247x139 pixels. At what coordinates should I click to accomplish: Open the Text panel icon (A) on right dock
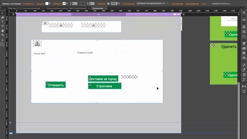point(244,13)
